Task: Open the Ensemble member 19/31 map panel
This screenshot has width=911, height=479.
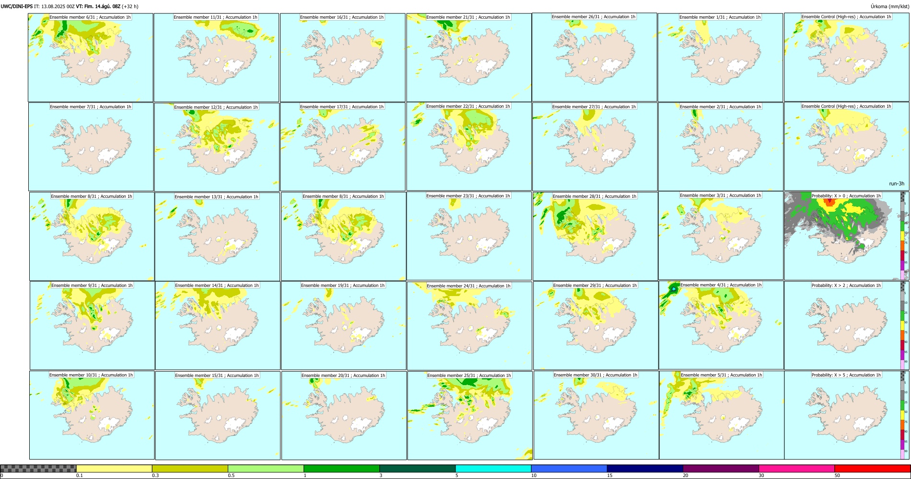Action: 343,326
